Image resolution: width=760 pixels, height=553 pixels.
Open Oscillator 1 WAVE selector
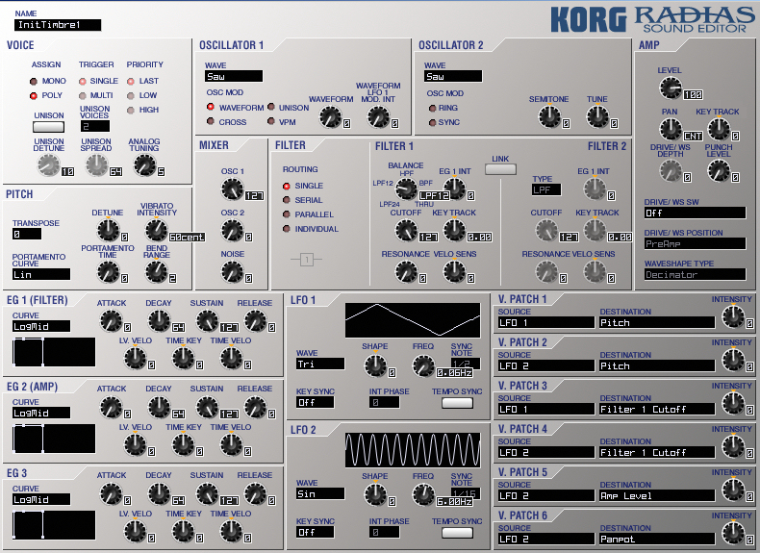[x=234, y=76]
